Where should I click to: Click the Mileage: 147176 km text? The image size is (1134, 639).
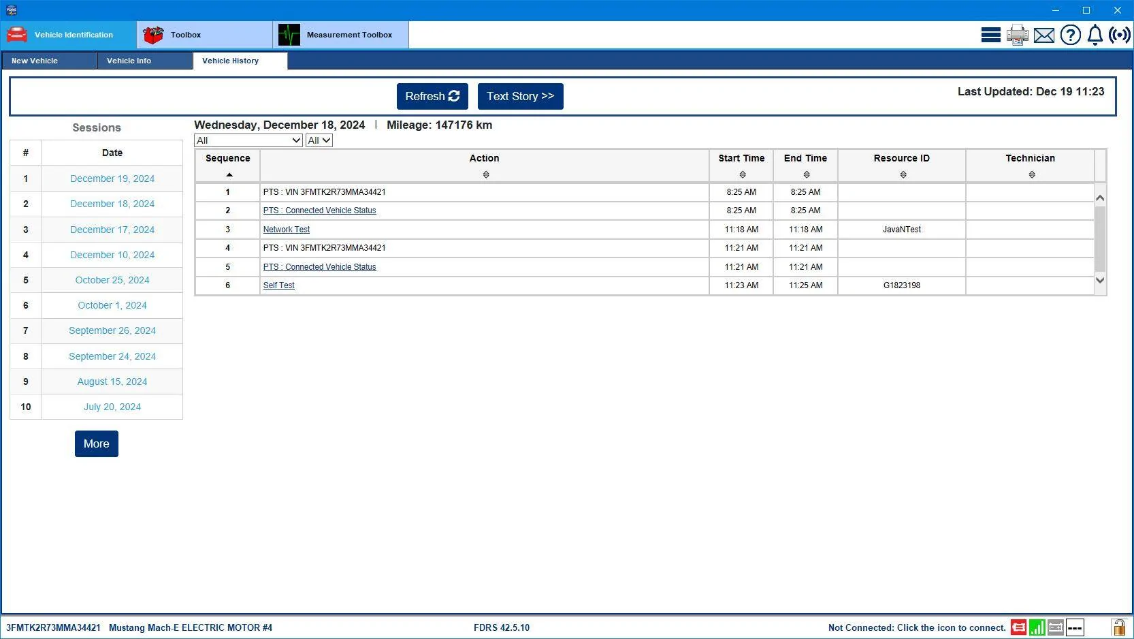pyautogui.click(x=440, y=125)
